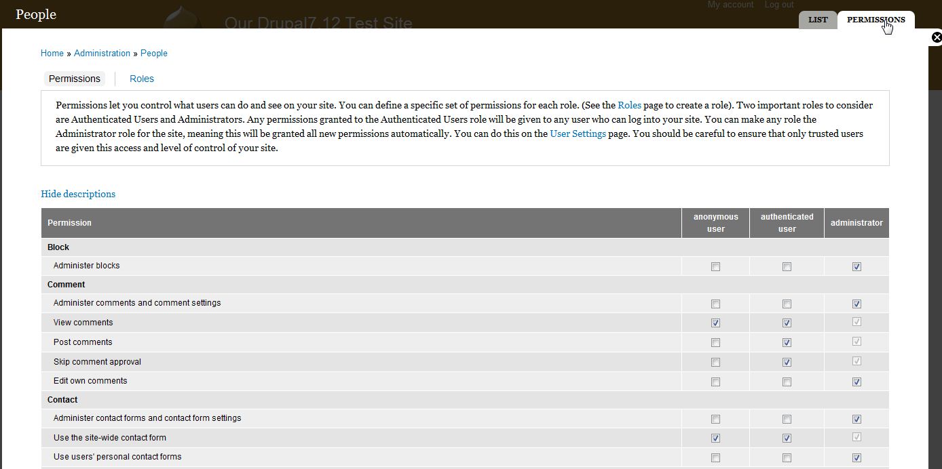Click 'Use users' personal contact forms' label
Screen dimensions: 942x469
117,457
